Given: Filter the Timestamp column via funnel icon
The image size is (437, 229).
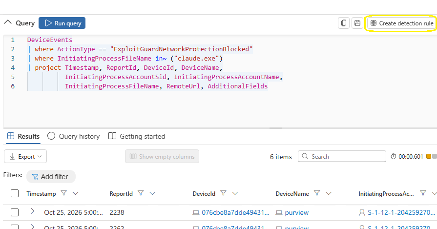Looking at the screenshot, I should point(64,193).
